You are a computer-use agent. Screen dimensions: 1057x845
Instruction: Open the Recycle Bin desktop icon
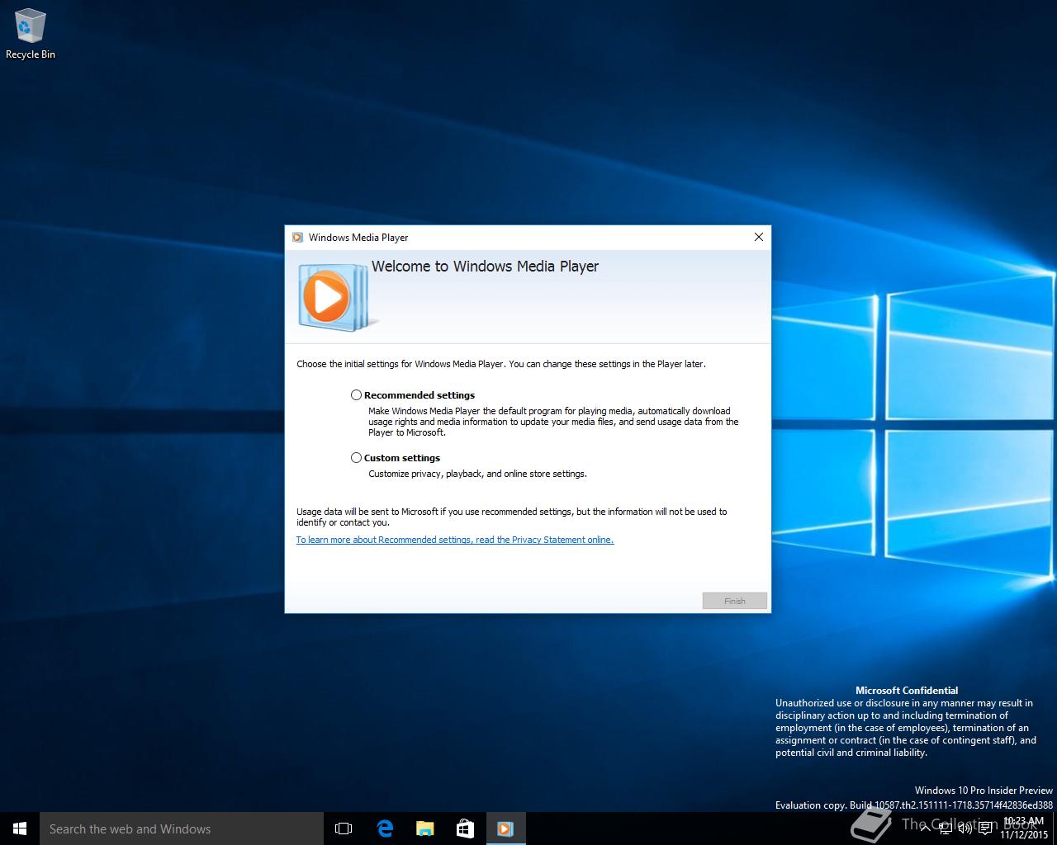coord(31,35)
